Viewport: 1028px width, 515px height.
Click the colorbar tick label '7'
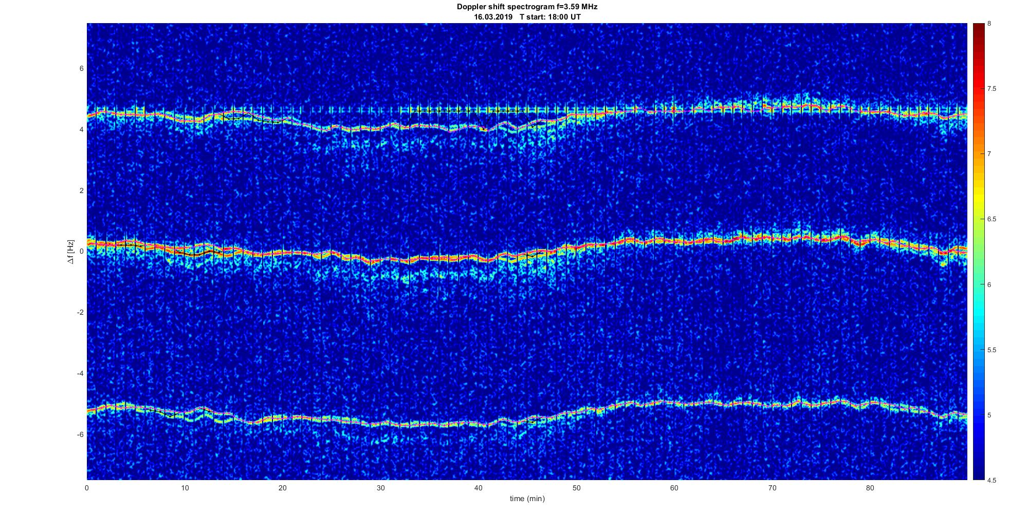coord(989,154)
